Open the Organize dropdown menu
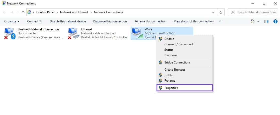 (x=12, y=21)
